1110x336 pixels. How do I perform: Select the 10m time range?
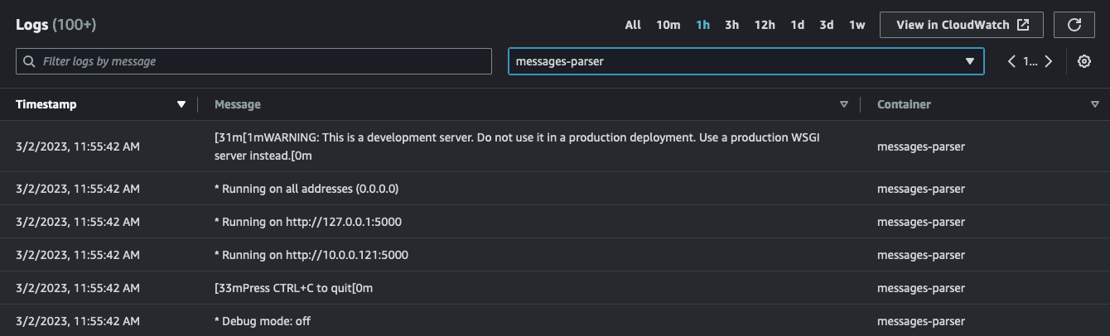coord(668,25)
